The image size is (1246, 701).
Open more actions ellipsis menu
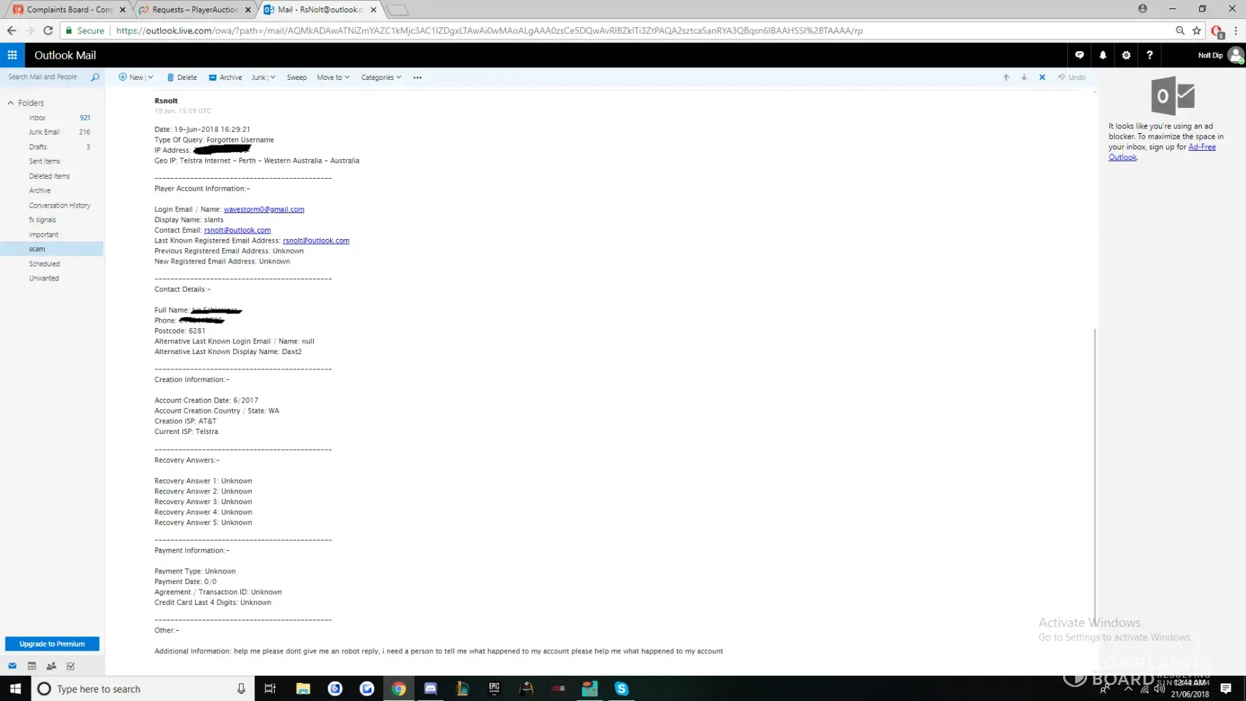point(418,78)
